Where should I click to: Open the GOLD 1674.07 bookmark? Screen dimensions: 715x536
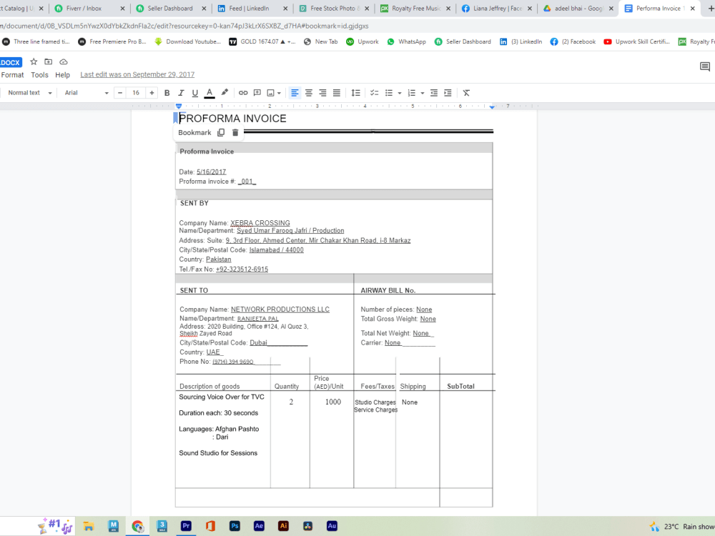tap(262, 41)
